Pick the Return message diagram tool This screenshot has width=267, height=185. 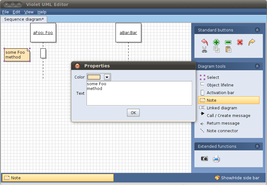point(223,123)
